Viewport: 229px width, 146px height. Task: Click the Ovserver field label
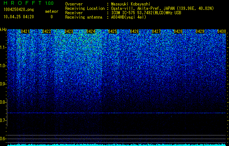point(74,4)
